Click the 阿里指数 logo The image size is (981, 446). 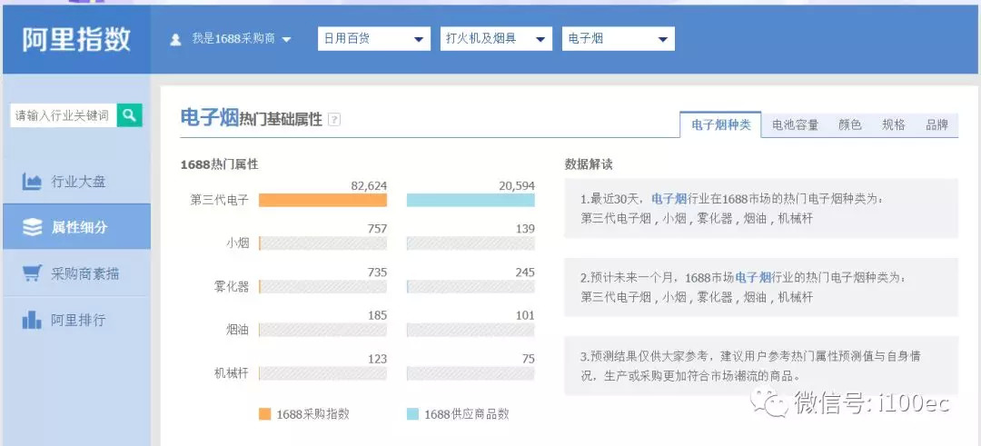[x=76, y=39]
